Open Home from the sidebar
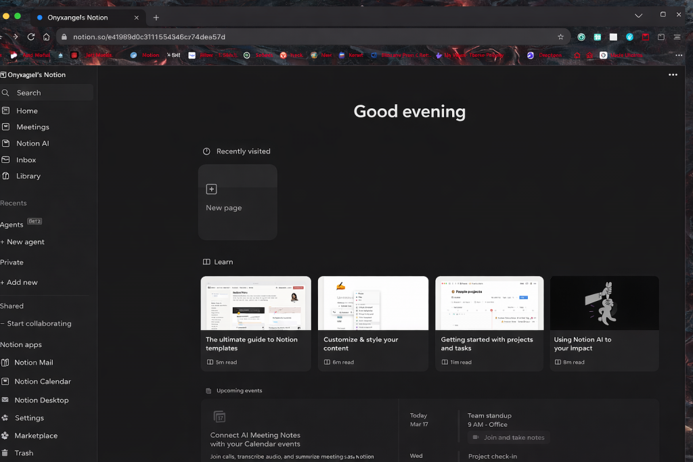 [x=27, y=111]
